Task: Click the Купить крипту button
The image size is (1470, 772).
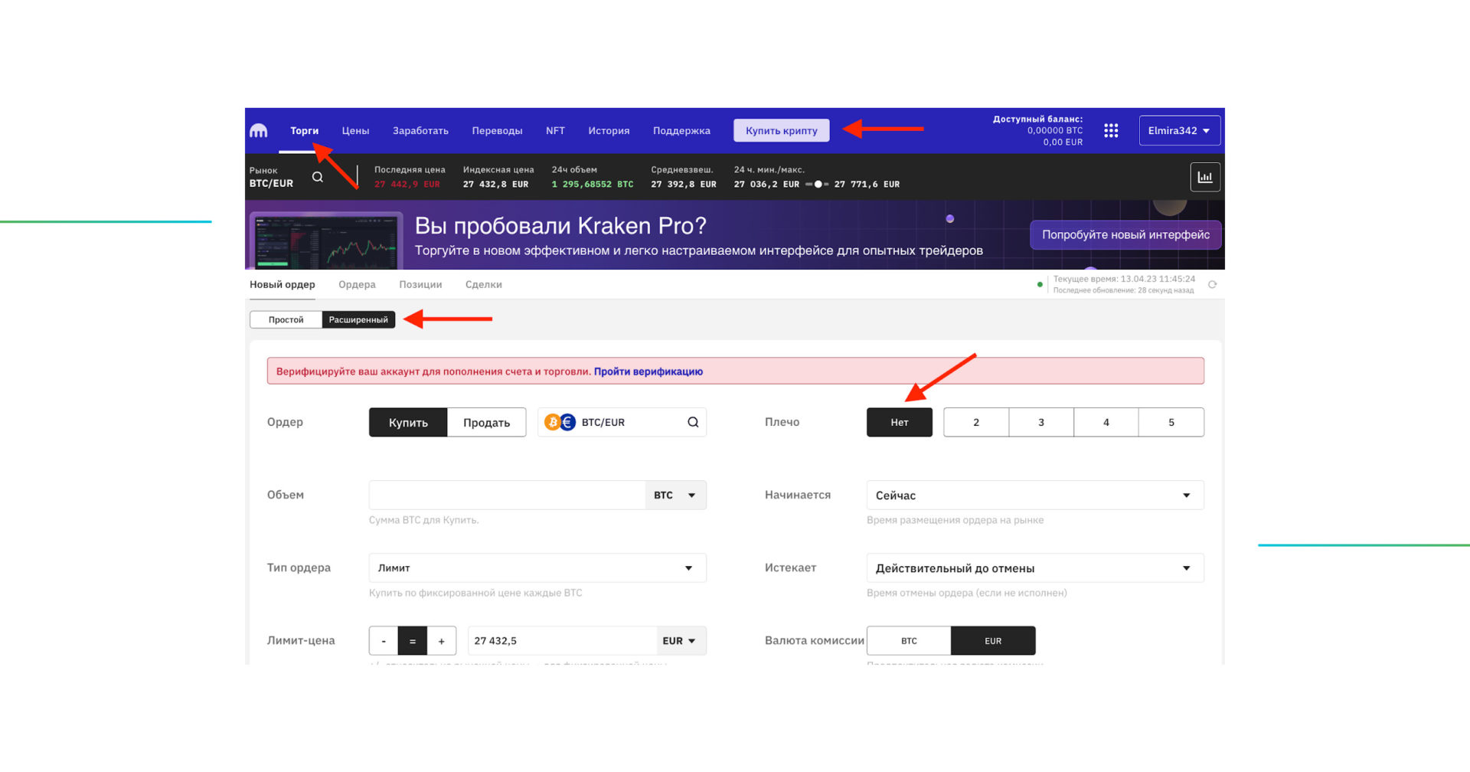Action: tap(781, 130)
